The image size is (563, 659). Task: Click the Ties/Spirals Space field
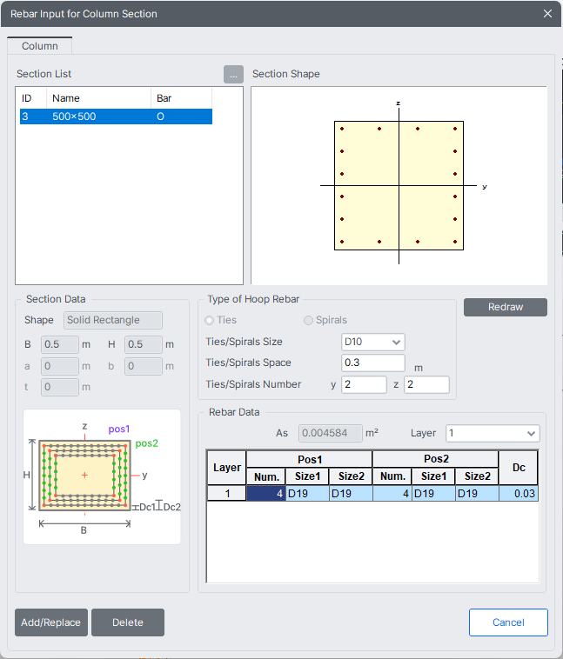click(372, 363)
